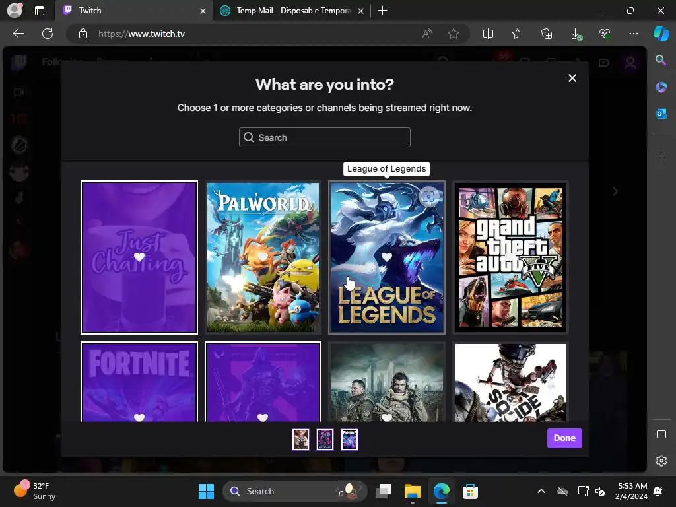676x507 pixels.
Task: Add a sidebar app with plus icon
Action: tap(661, 156)
